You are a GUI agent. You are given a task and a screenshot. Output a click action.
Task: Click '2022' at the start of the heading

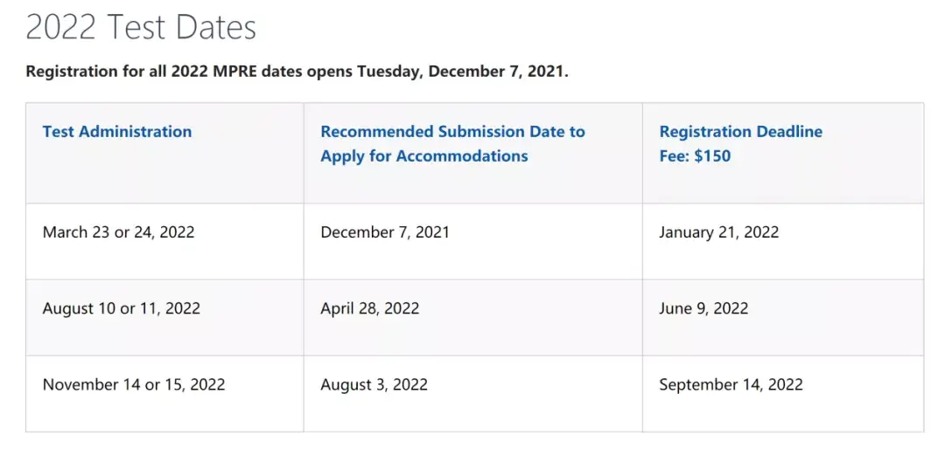pyautogui.click(x=60, y=27)
